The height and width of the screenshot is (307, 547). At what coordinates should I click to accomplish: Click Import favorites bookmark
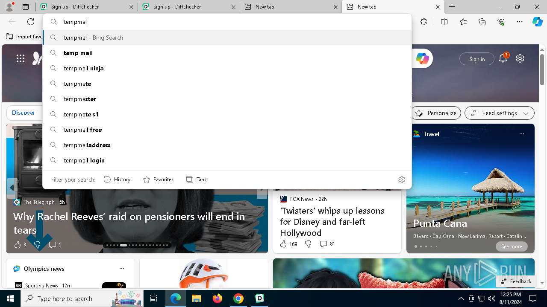tap(24, 37)
